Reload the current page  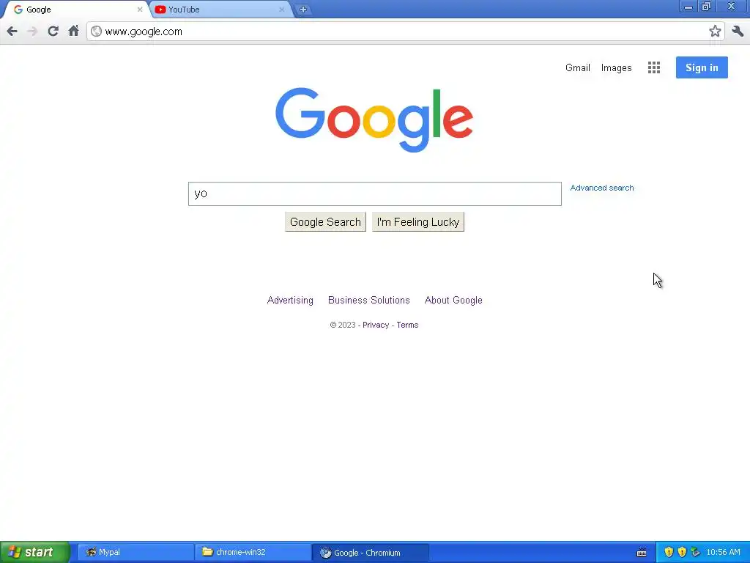(x=53, y=32)
